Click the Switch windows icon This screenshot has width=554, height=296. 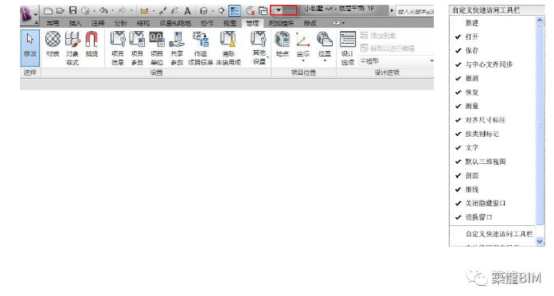tap(263, 11)
